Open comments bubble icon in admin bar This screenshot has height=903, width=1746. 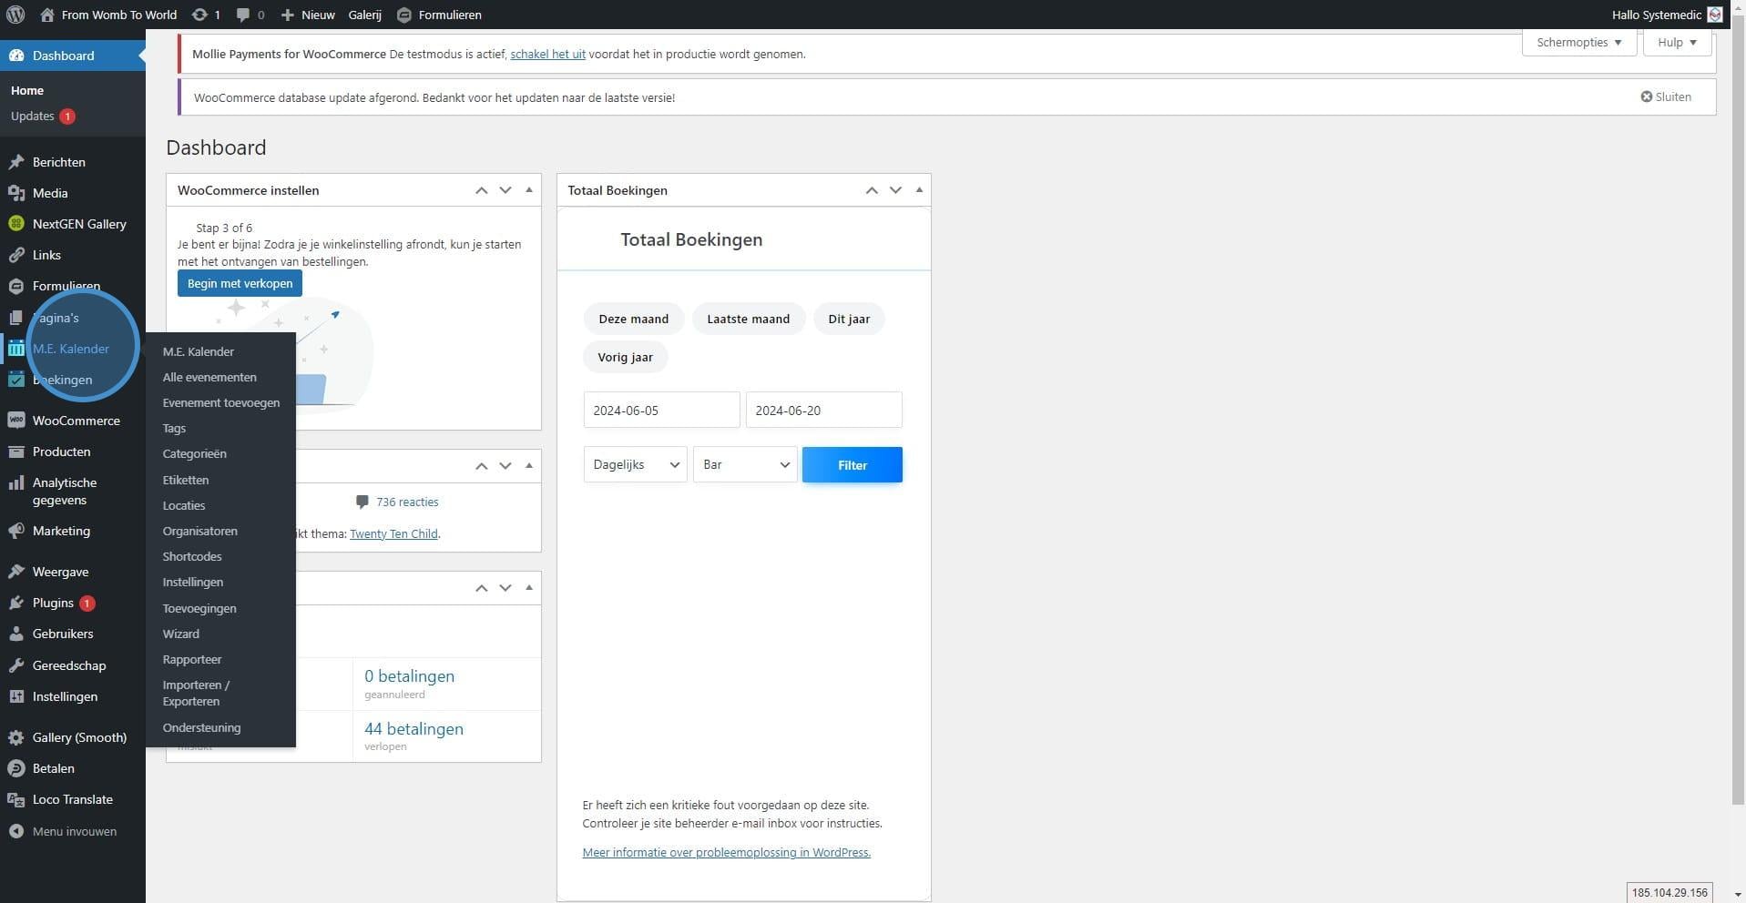[x=243, y=15]
